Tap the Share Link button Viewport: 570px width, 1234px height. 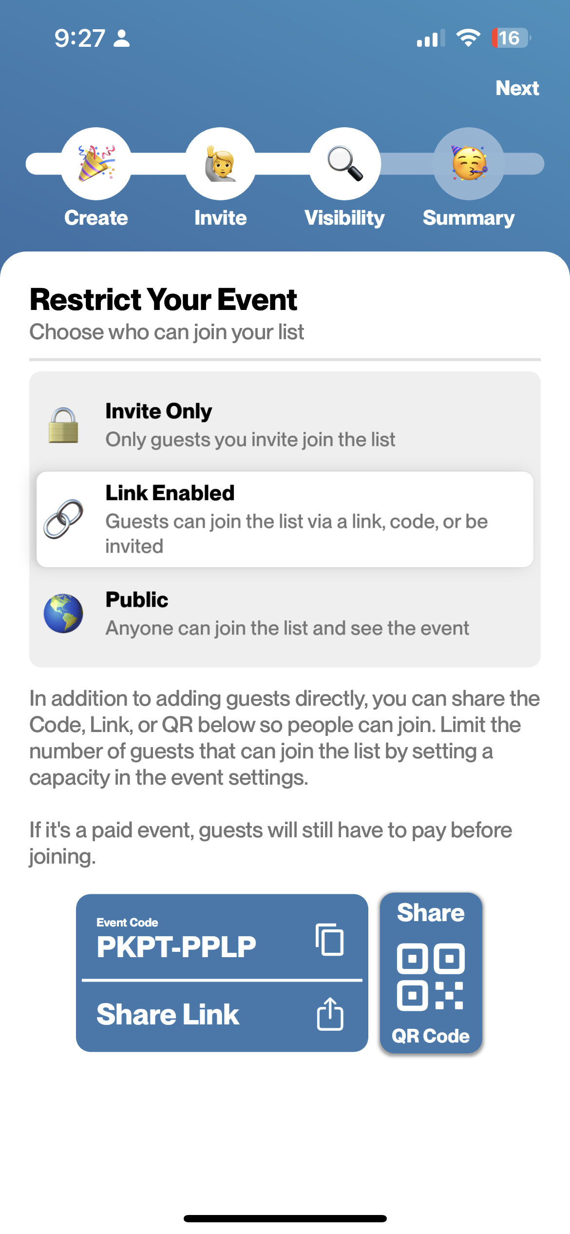(222, 1015)
